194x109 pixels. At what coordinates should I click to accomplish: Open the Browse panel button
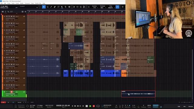coord(191,106)
